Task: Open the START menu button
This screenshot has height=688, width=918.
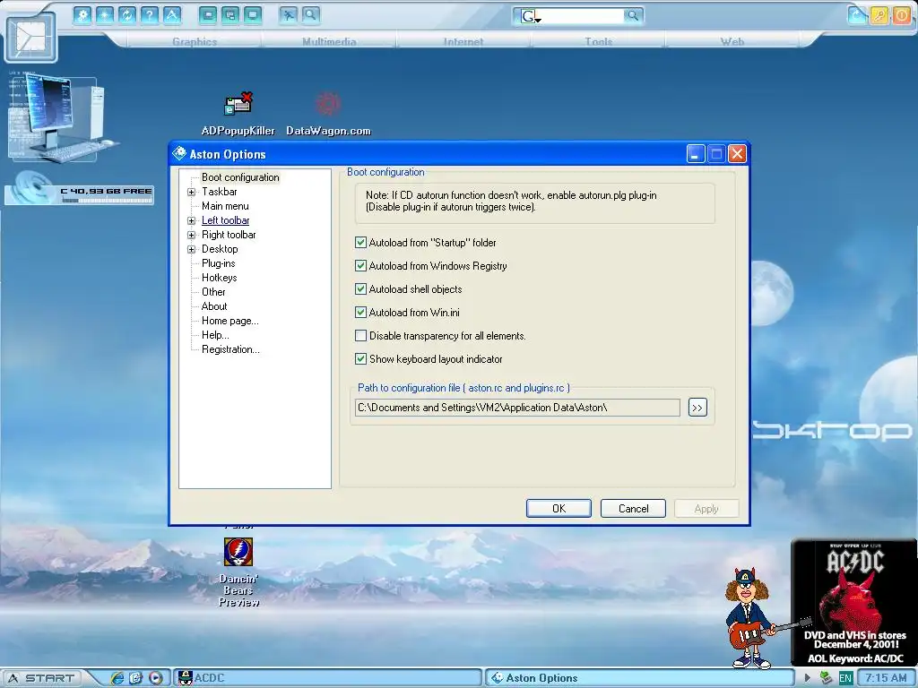Action: [x=43, y=678]
